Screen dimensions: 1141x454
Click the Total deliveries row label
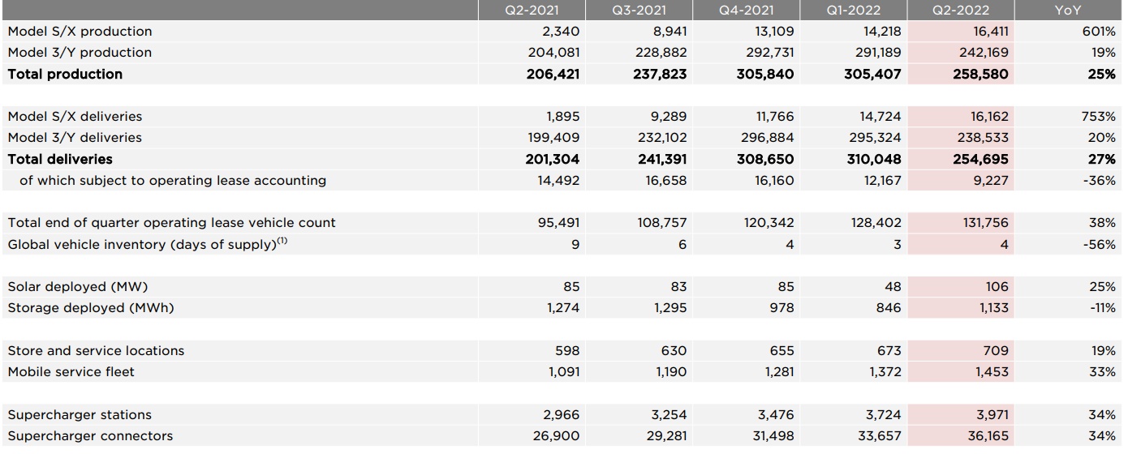60,159
